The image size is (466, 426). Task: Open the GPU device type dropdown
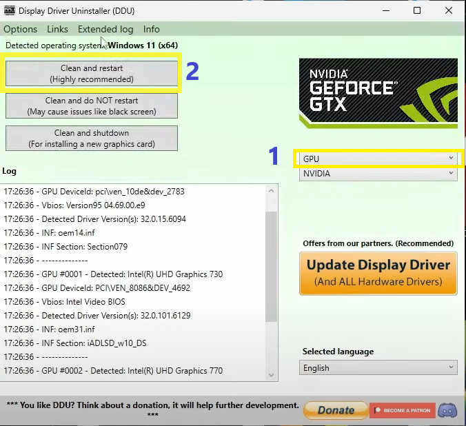click(x=378, y=159)
